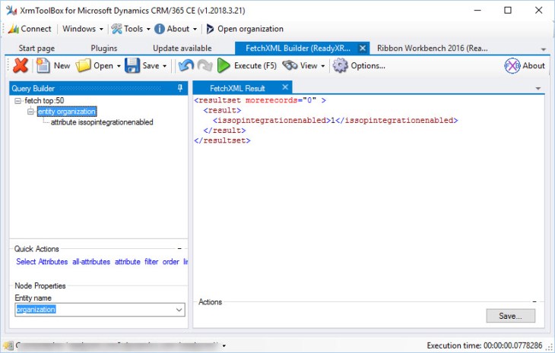Open the Options gear settings
555x353 pixels.
[x=359, y=66]
